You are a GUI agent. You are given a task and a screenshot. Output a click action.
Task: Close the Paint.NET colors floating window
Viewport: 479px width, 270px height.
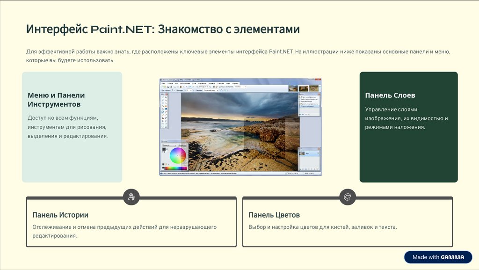[x=187, y=141]
